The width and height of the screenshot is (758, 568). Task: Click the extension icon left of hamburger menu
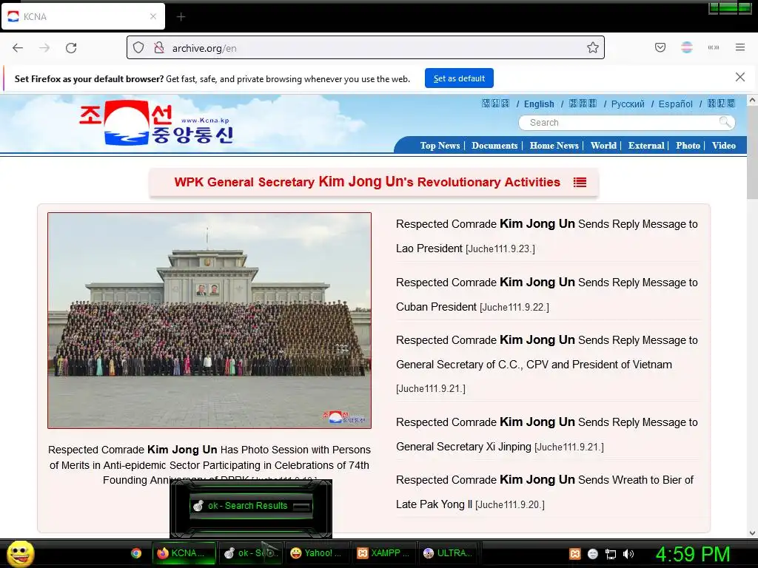pos(714,47)
